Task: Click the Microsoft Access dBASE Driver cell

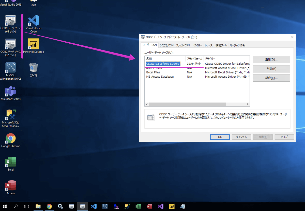Action: coord(227,68)
